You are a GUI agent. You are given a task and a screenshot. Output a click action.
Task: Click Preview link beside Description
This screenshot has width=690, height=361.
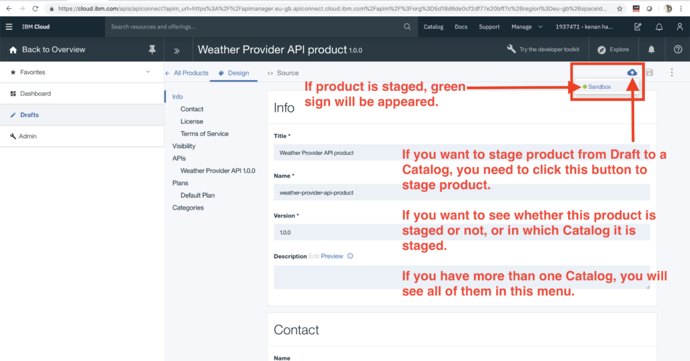pos(332,256)
